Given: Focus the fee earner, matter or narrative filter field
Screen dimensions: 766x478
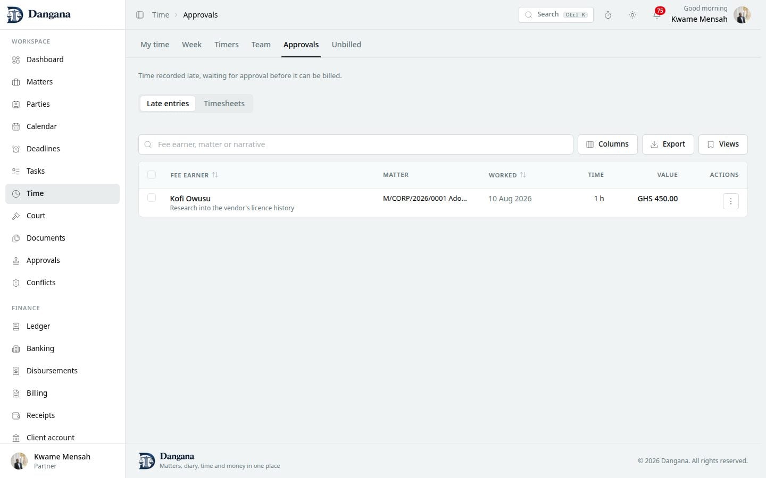Looking at the screenshot, I should (x=356, y=144).
